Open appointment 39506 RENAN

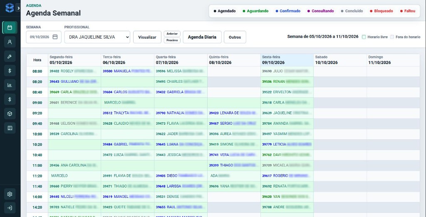pyautogui.click(x=287, y=81)
